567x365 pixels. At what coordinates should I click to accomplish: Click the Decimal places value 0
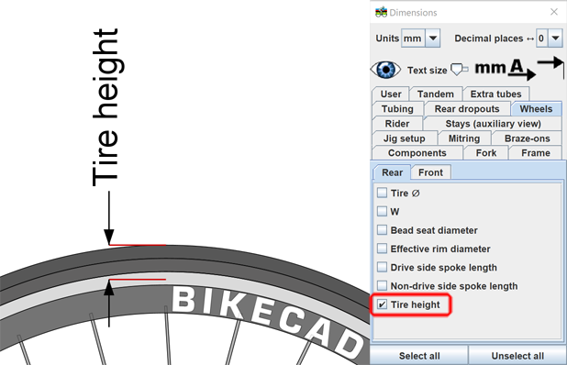[542, 38]
